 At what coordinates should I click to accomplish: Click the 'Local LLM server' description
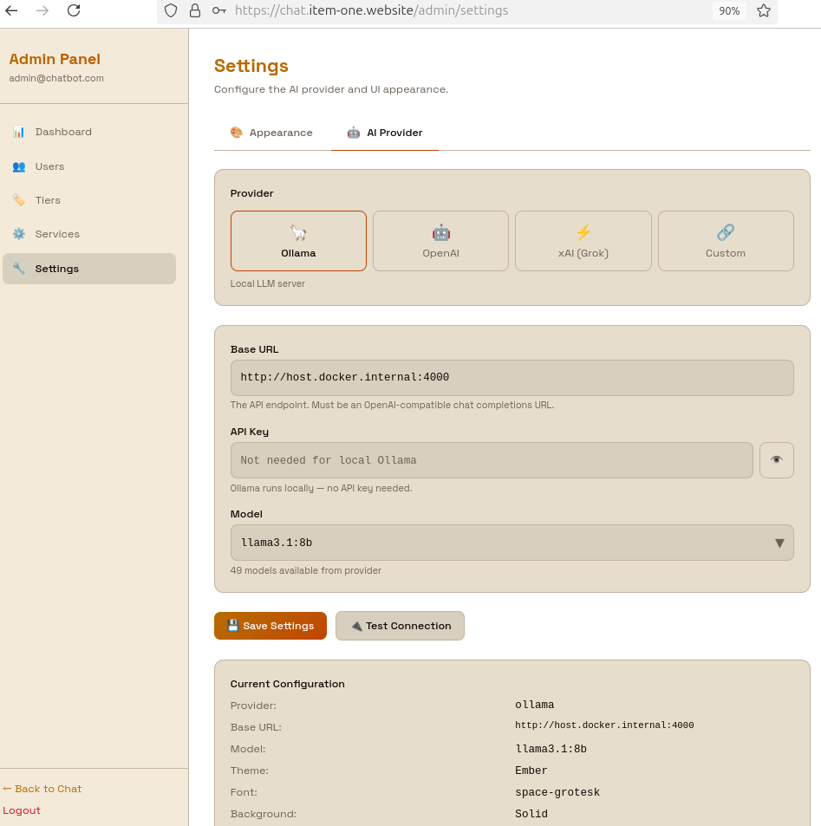pos(268,283)
